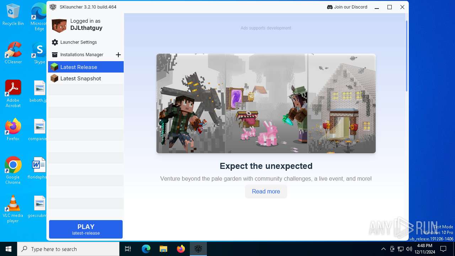
Task: Open network status in system tray
Action: tap(400, 249)
